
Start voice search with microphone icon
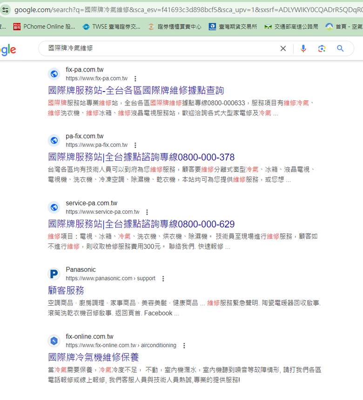pyautogui.click(x=303, y=48)
